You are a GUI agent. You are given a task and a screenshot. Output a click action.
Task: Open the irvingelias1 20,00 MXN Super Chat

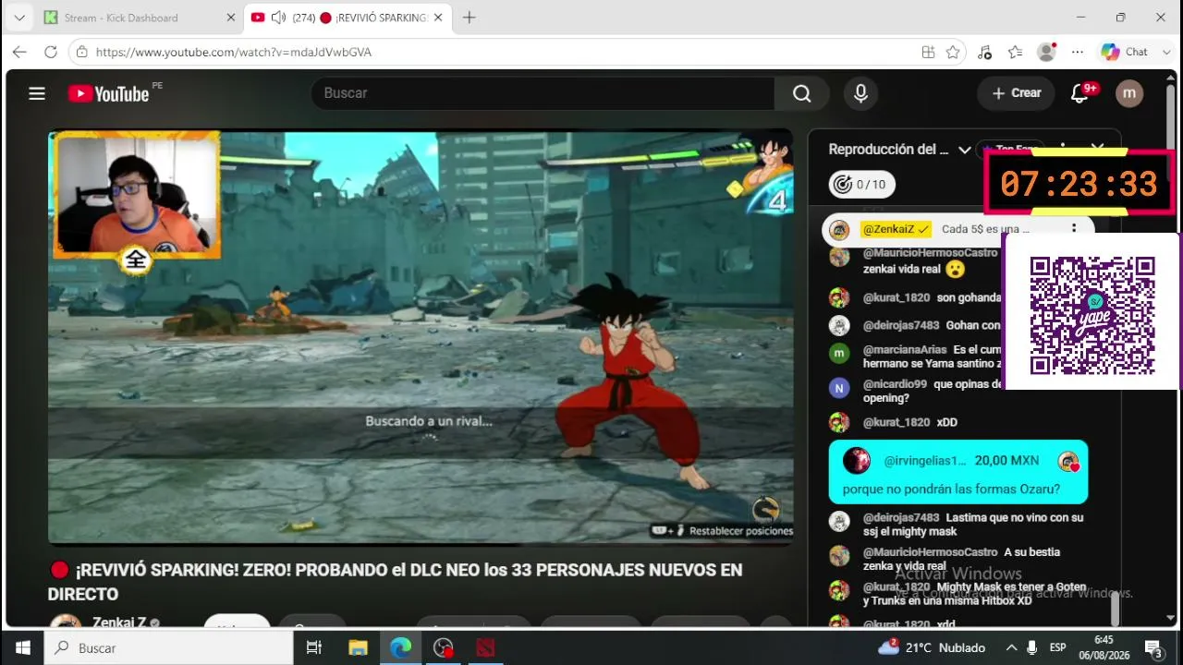957,472
